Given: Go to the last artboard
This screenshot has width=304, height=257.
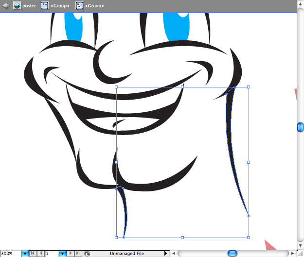Looking at the screenshot, I should coord(78,253).
